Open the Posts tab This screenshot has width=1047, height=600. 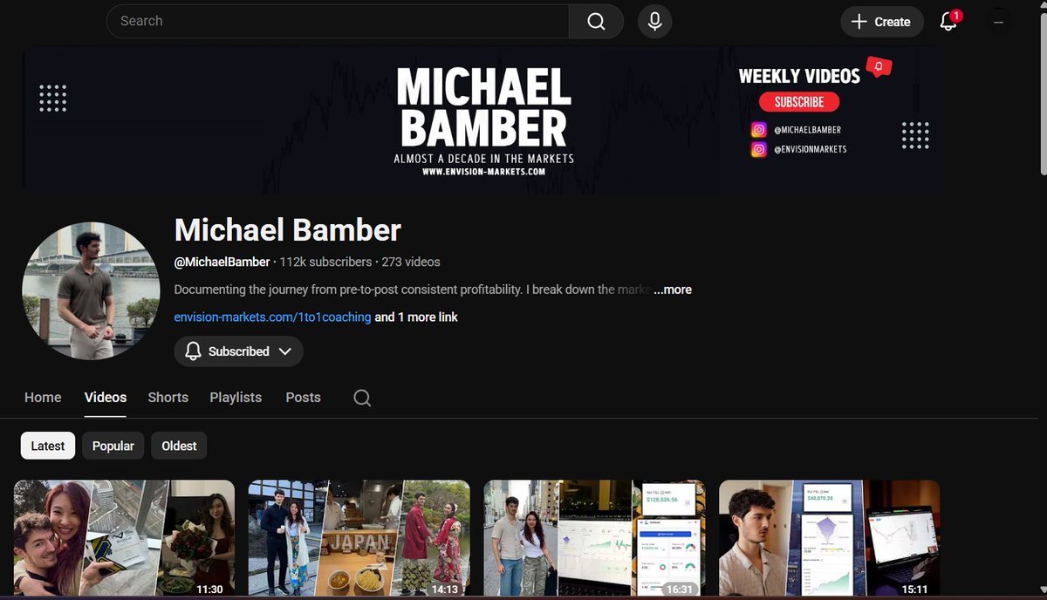[304, 397]
